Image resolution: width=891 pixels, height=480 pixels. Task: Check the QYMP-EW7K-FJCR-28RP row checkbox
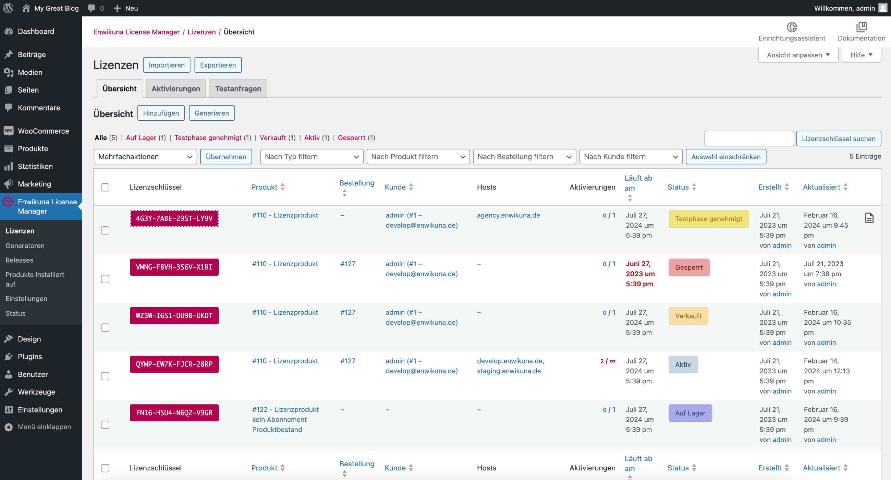click(105, 376)
